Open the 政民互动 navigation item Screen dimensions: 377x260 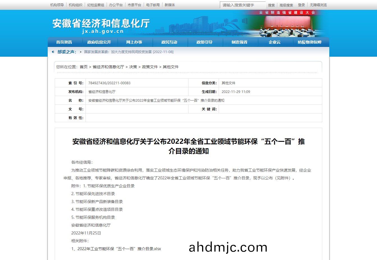pyautogui.click(x=169, y=42)
